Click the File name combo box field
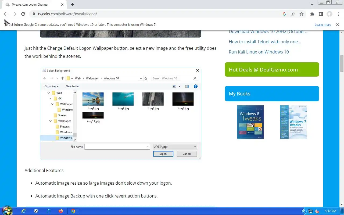Viewport: 344px width, 215px height. (117, 147)
